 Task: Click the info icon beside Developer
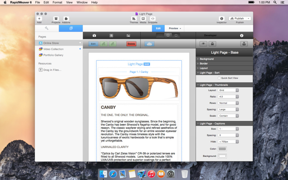(x=242, y=36)
